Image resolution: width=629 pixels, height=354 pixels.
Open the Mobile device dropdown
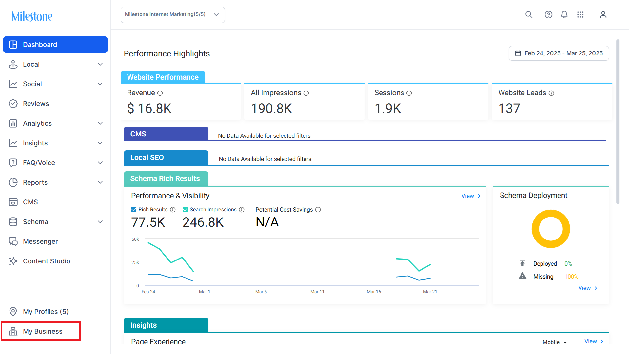[555, 342]
